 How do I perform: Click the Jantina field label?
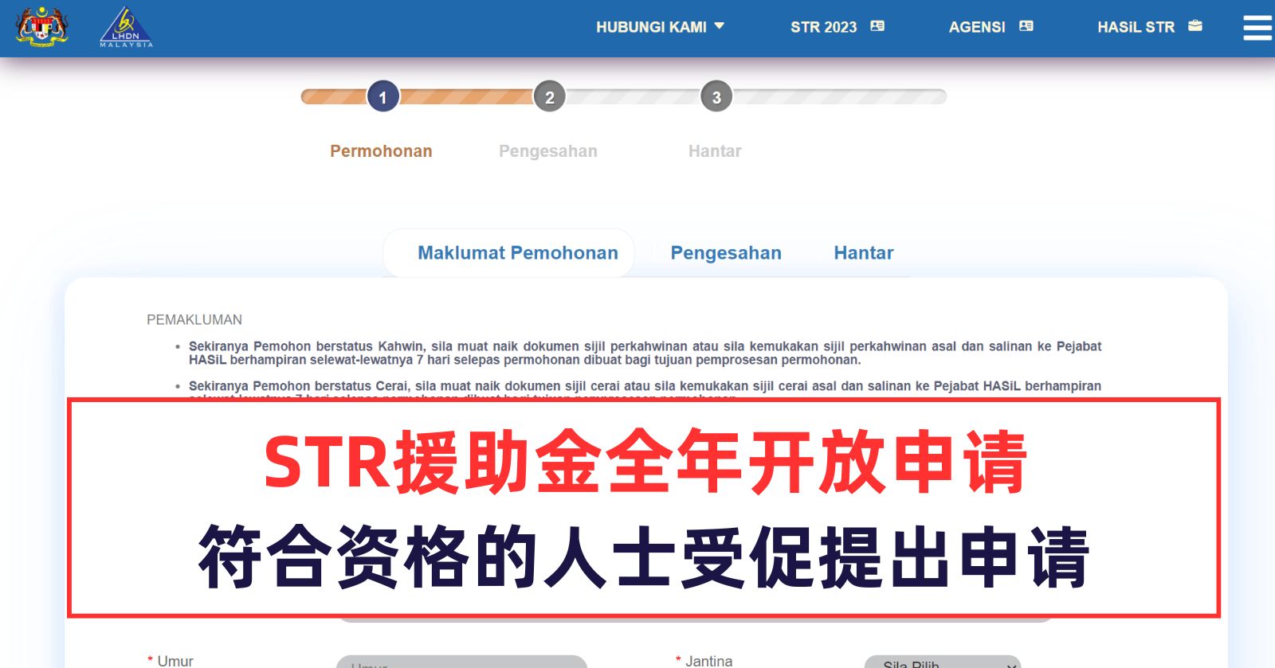pos(708,661)
